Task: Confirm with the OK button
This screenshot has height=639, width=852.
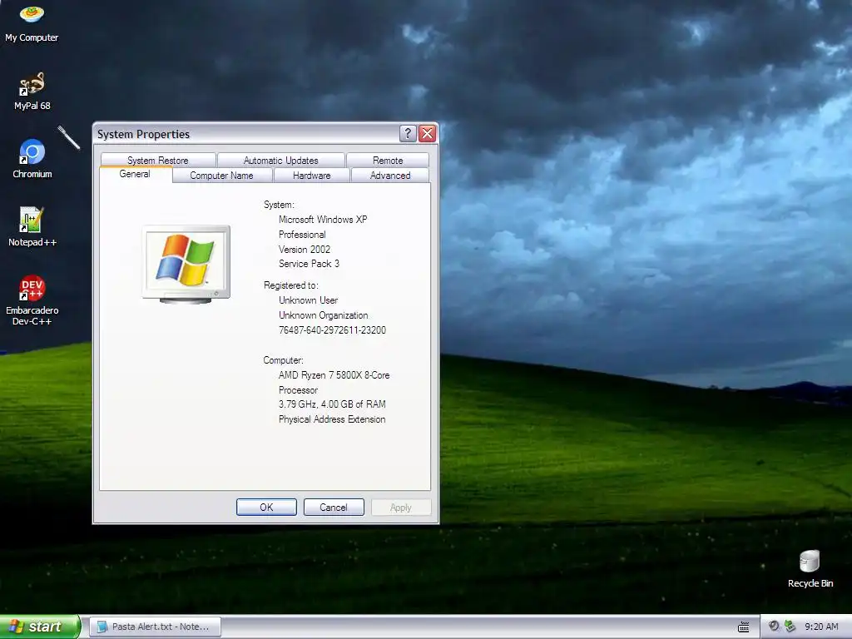Action: (x=266, y=507)
